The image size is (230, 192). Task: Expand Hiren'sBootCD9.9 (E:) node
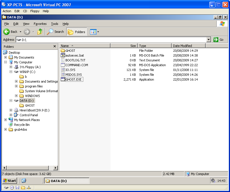coord(11,110)
